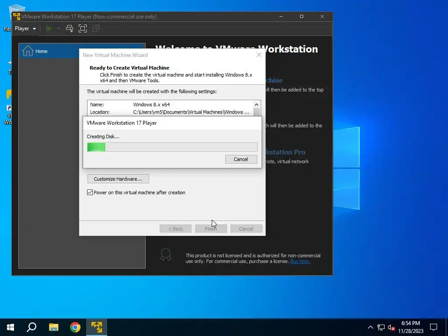Viewport: 448px width, 336px height.
Task: Click the Unity mode toolbar icon
Action: [x=96, y=28]
